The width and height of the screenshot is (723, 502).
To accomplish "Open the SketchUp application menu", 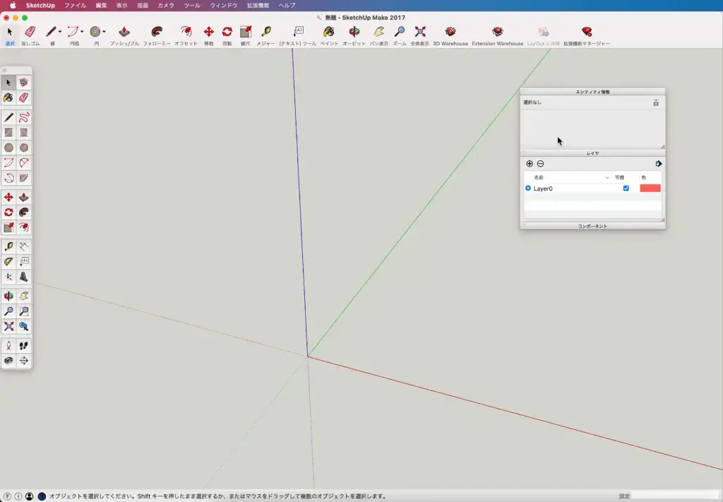I will click(40, 6).
